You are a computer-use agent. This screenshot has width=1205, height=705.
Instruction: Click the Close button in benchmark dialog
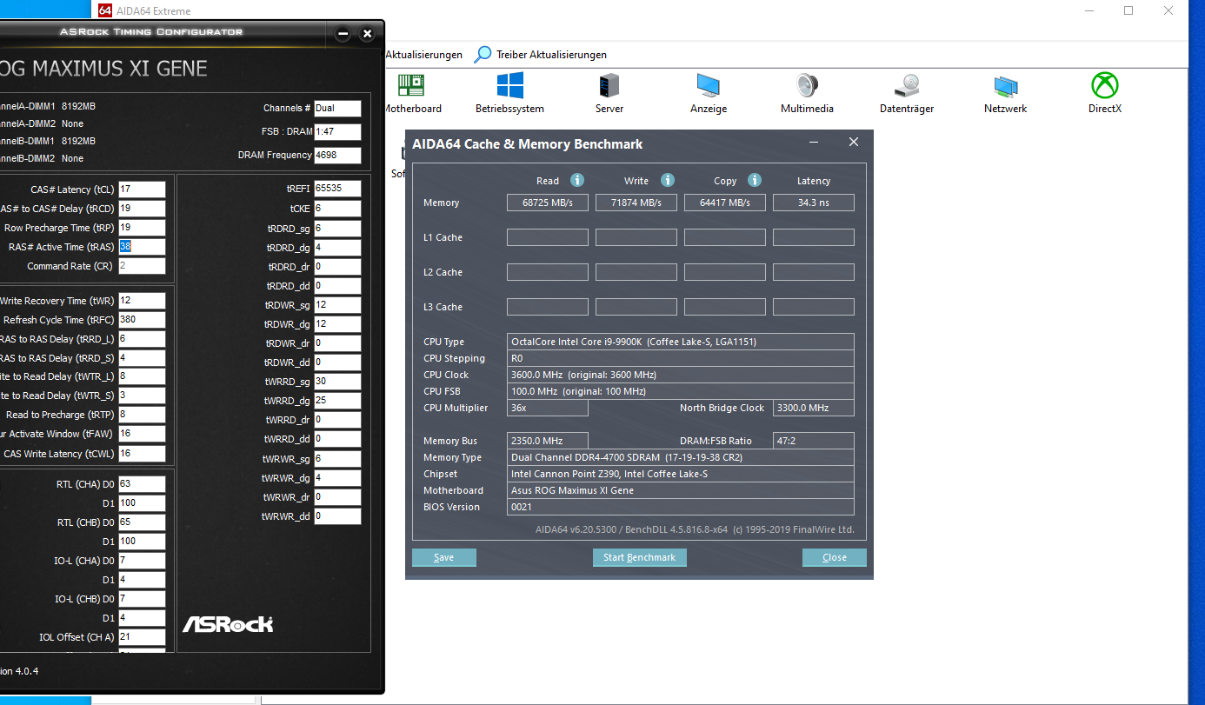835,557
